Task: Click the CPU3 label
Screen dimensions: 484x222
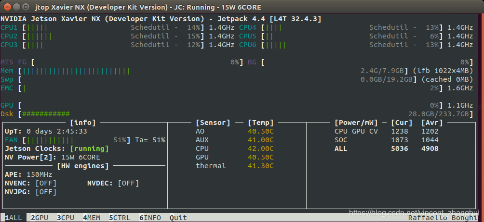Action: pyautogui.click(x=9, y=45)
